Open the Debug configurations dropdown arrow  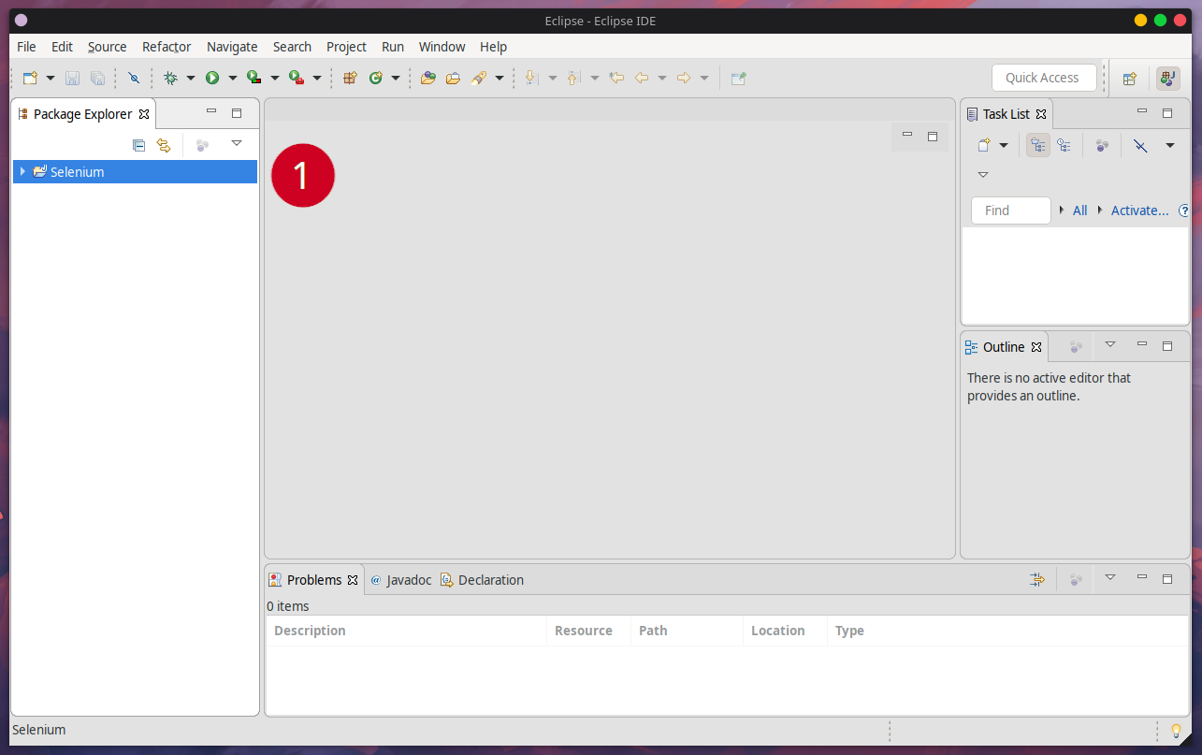pyautogui.click(x=191, y=79)
